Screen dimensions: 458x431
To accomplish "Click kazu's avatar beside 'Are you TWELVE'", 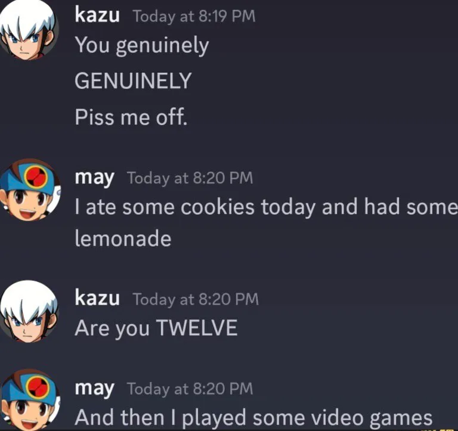I will pyautogui.click(x=29, y=311).
